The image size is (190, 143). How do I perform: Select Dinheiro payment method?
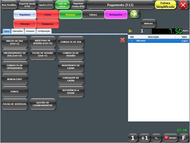click(148, 23)
